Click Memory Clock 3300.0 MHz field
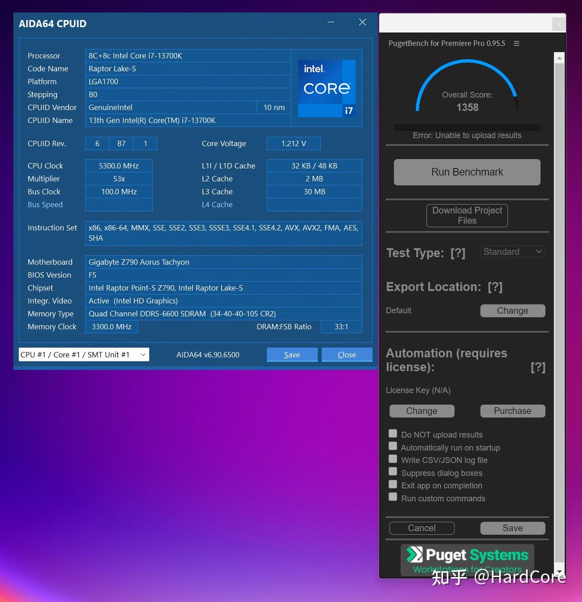The width and height of the screenshot is (582, 602). 111,327
